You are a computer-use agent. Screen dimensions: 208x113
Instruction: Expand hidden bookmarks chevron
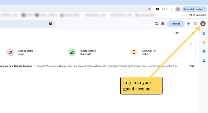[183, 15]
